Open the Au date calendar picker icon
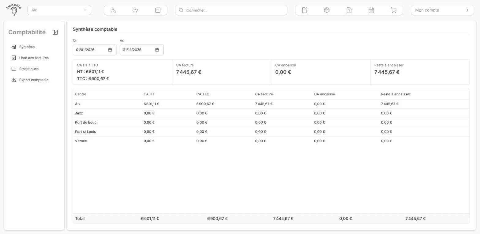Screen dimensions: 480x234 (x=157, y=50)
